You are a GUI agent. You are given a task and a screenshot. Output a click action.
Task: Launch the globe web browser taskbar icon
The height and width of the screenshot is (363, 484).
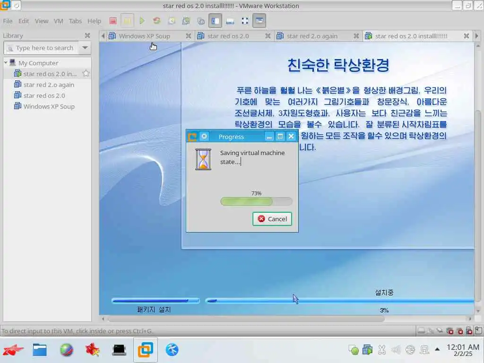coord(66,350)
